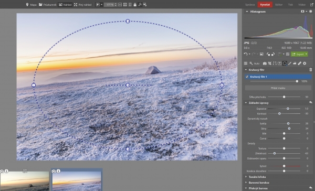
Task: Select the gradient filter tool
Action: pyautogui.click(x=295, y=63)
